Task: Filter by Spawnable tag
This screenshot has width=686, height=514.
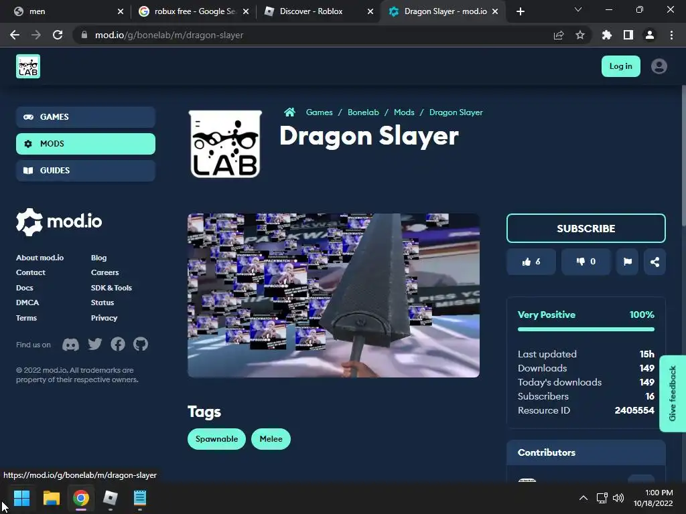Action: coord(216,439)
